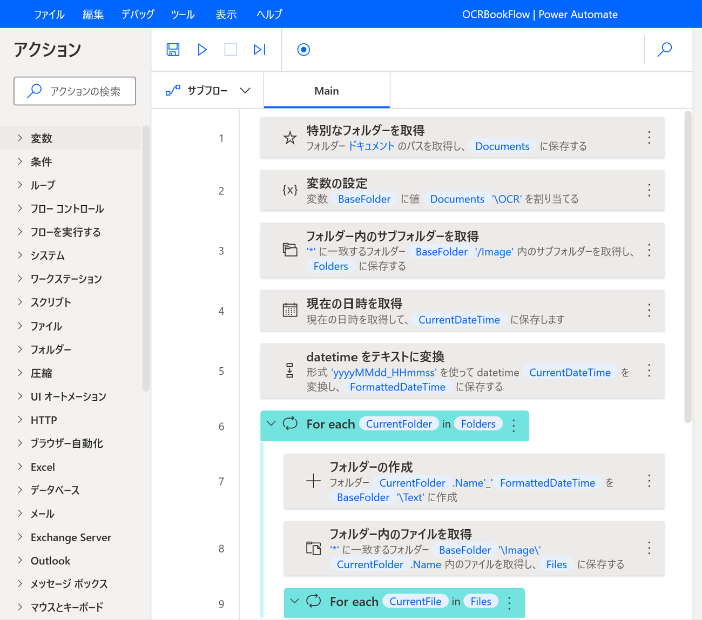Open more actions menu on 変数の設定

pos(649,190)
